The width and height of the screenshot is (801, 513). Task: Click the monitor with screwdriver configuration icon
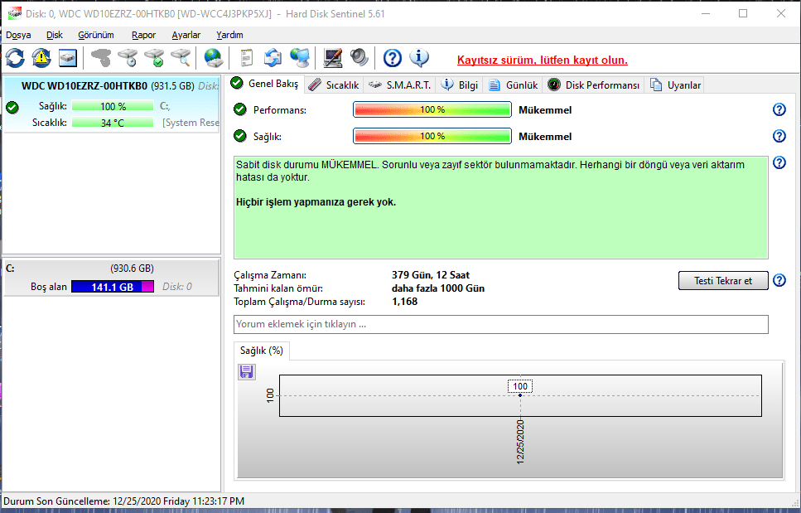click(x=333, y=58)
